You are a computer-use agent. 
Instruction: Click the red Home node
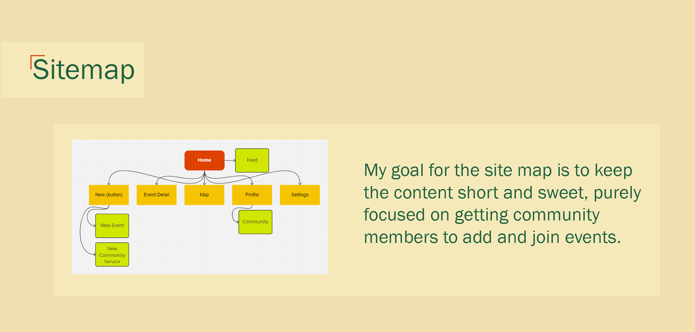(x=204, y=160)
